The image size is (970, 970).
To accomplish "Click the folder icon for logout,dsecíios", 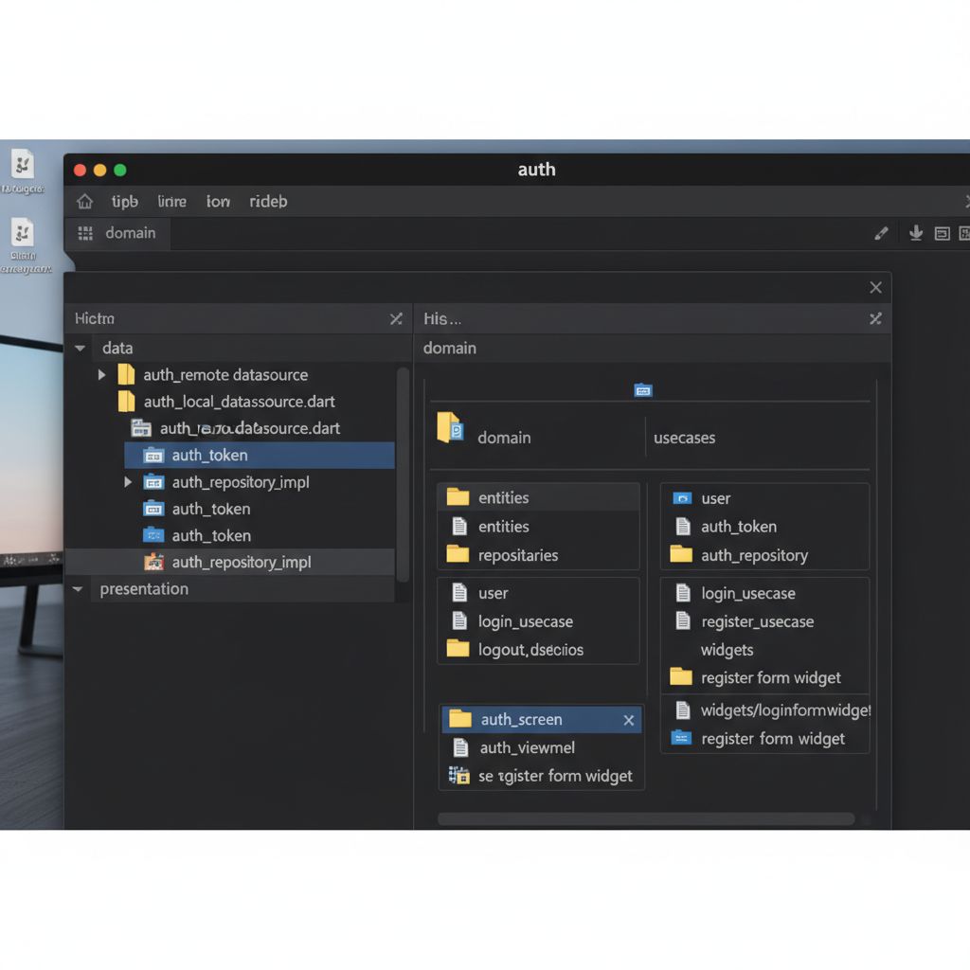I will coord(458,648).
